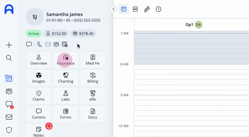Image resolution: width=249 pixels, height=137 pixels.
Task: Open the Claims tile
Action: [39, 96]
